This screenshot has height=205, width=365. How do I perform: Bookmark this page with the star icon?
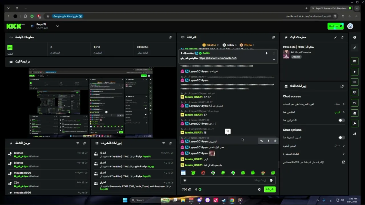48,16
